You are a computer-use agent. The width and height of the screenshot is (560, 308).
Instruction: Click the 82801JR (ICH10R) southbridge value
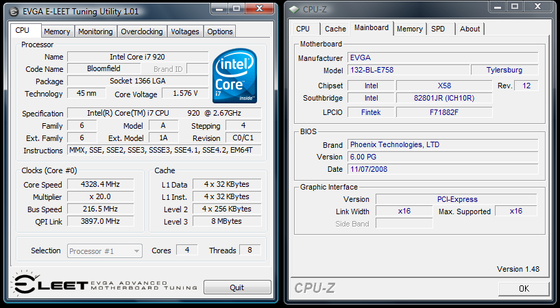444,98
